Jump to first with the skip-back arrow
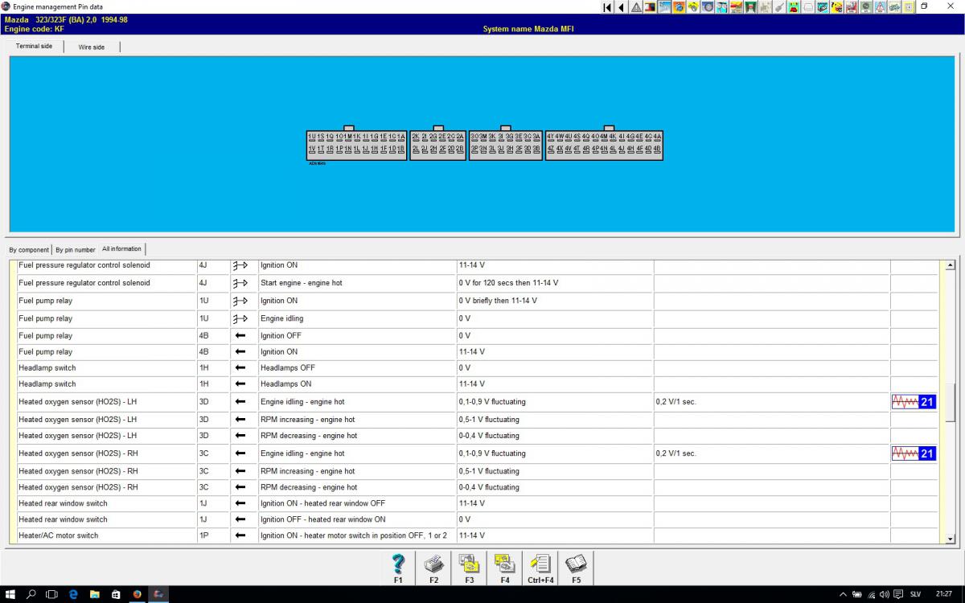Viewport: 965px width, 603px height. [608, 7]
